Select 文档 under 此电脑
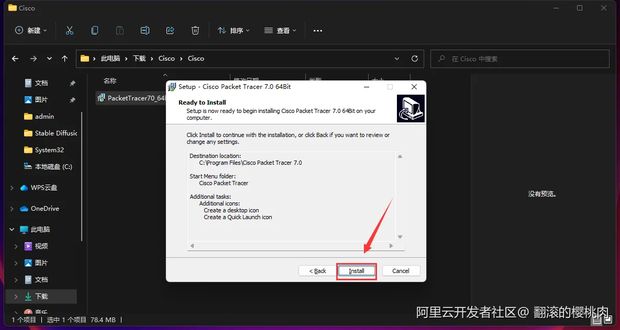The height and width of the screenshot is (330, 620). click(x=41, y=279)
